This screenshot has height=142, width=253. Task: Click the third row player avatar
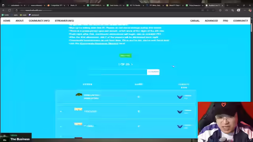pyautogui.click(x=78, y=124)
